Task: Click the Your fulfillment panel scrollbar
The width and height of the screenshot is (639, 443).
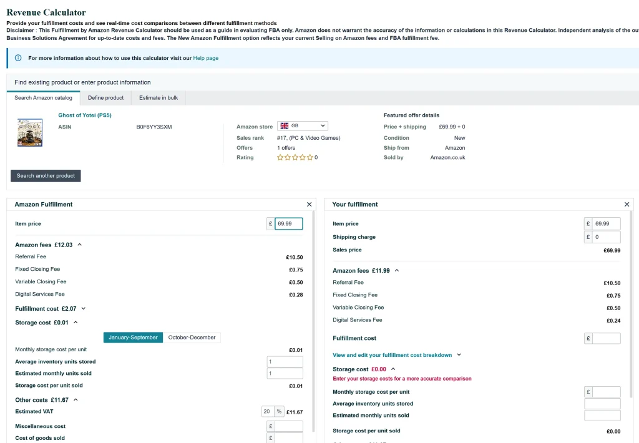Action: point(632,304)
